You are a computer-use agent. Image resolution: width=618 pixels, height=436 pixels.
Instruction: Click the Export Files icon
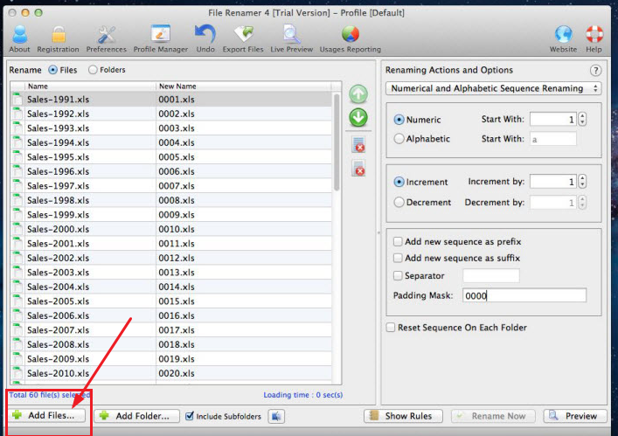[243, 35]
